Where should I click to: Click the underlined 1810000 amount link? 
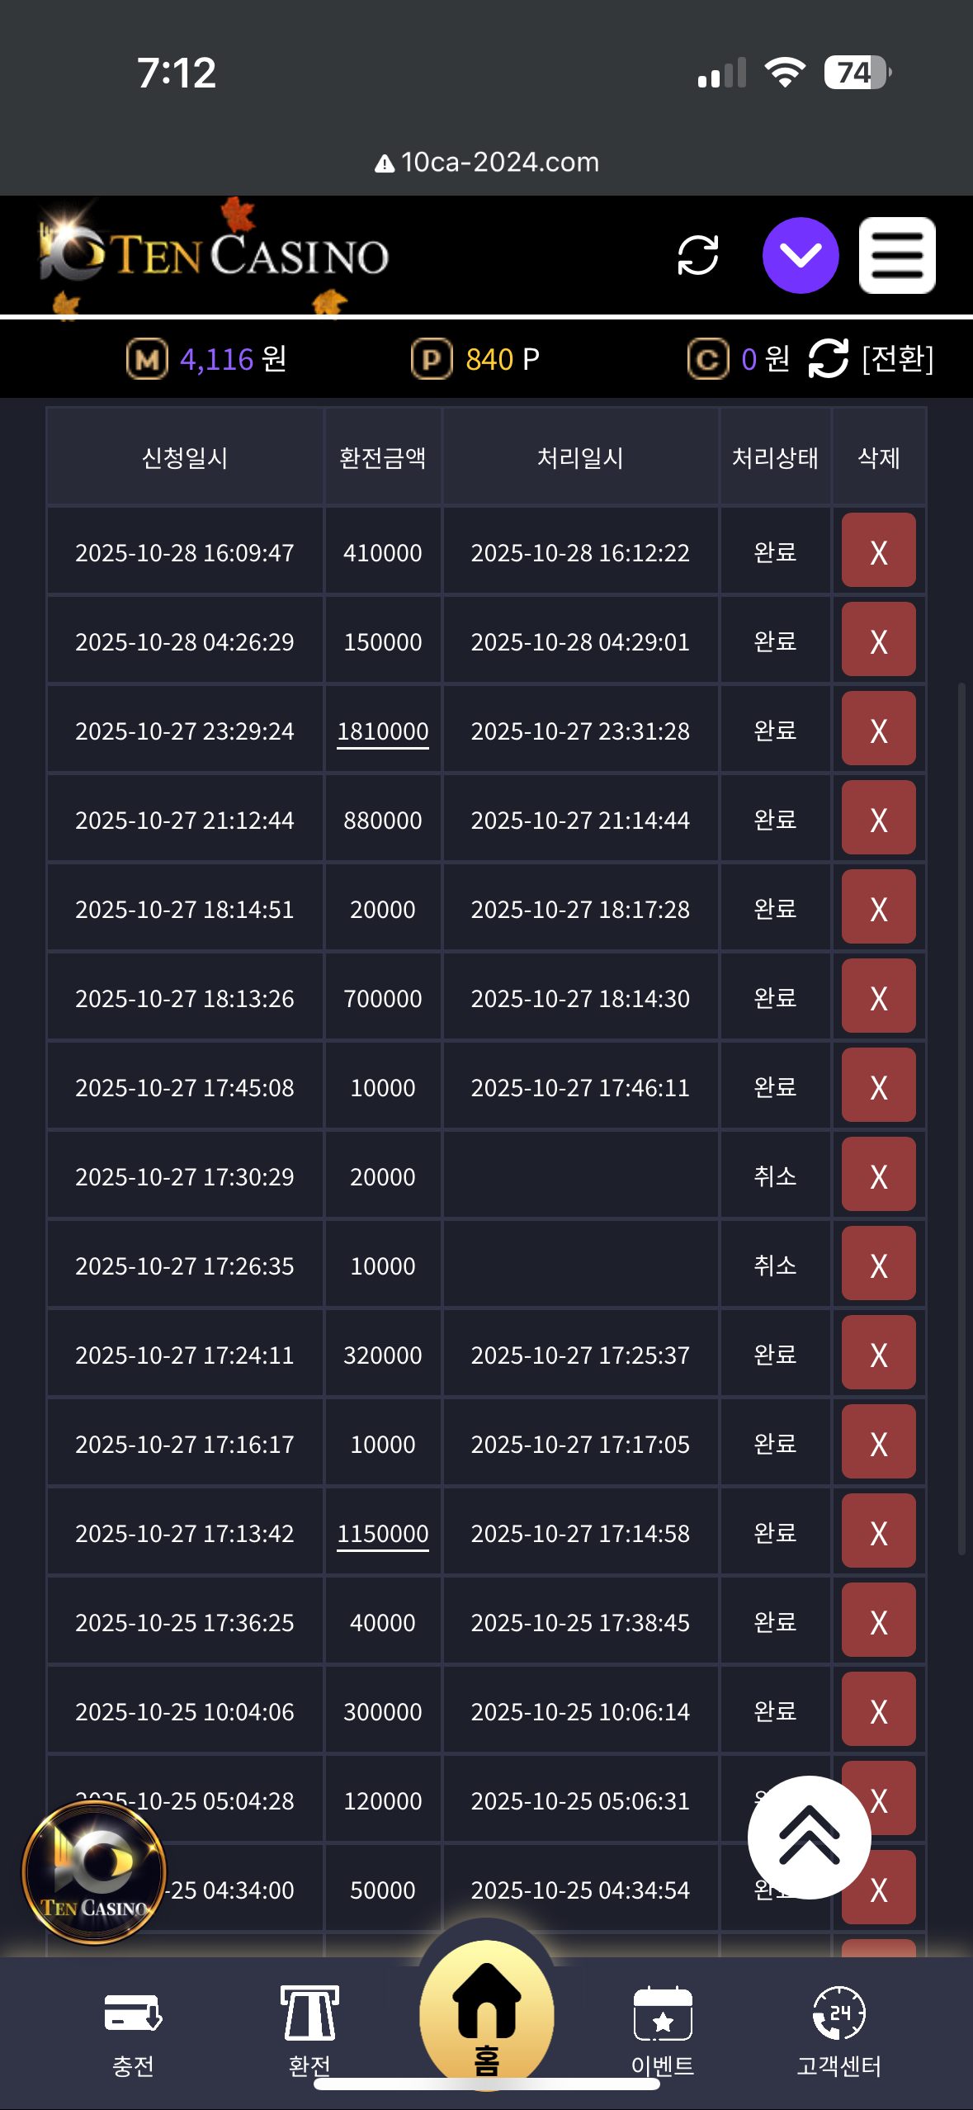(382, 731)
